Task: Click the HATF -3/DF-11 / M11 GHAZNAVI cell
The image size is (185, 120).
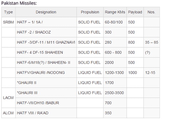Action: pos(46,42)
